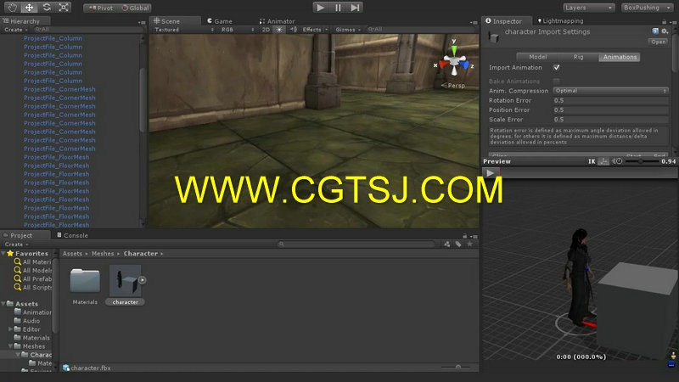Open the Project Create dropdown
The image size is (679, 382).
click(x=16, y=244)
